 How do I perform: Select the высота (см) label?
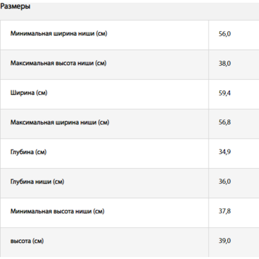point(27,241)
